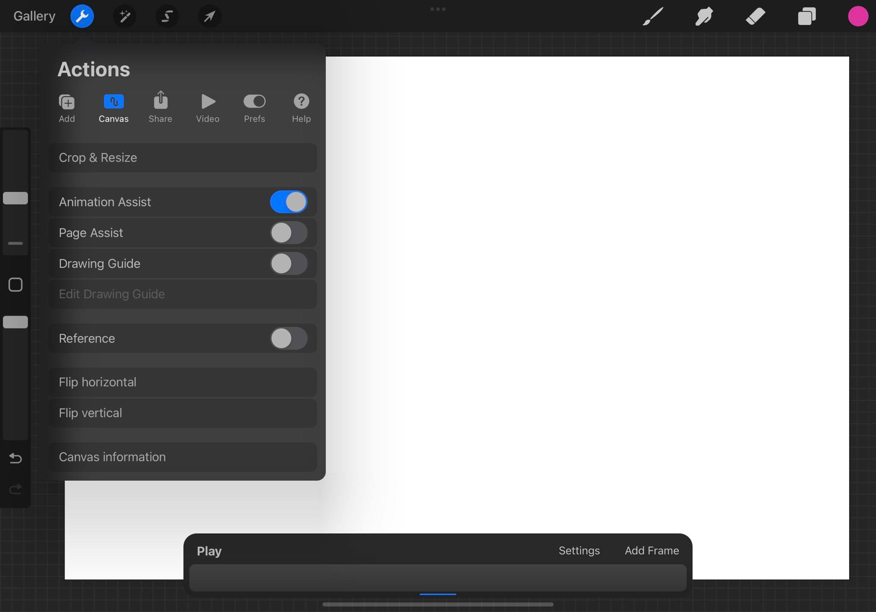Activate the Transform arrow tool
The width and height of the screenshot is (876, 612).
coord(209,16)
